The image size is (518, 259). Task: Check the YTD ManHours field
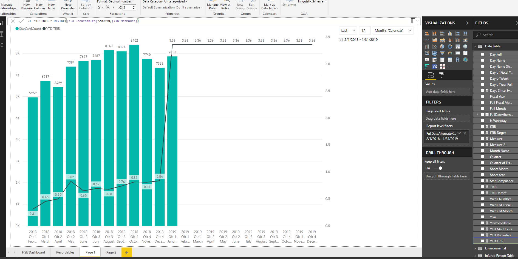pyautogui.click(x=483, y=229)
